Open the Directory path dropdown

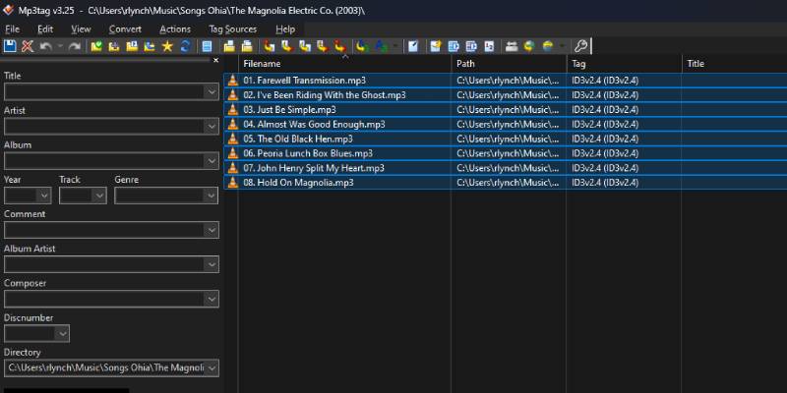pyautogui.click(x=212, y=368)
